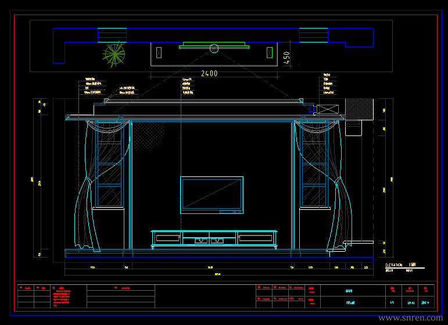Image resolution: width=448 pixels, height=325 pixels.
Task: Click the 2400 dimension text
Action: click(x=209, y=73)
